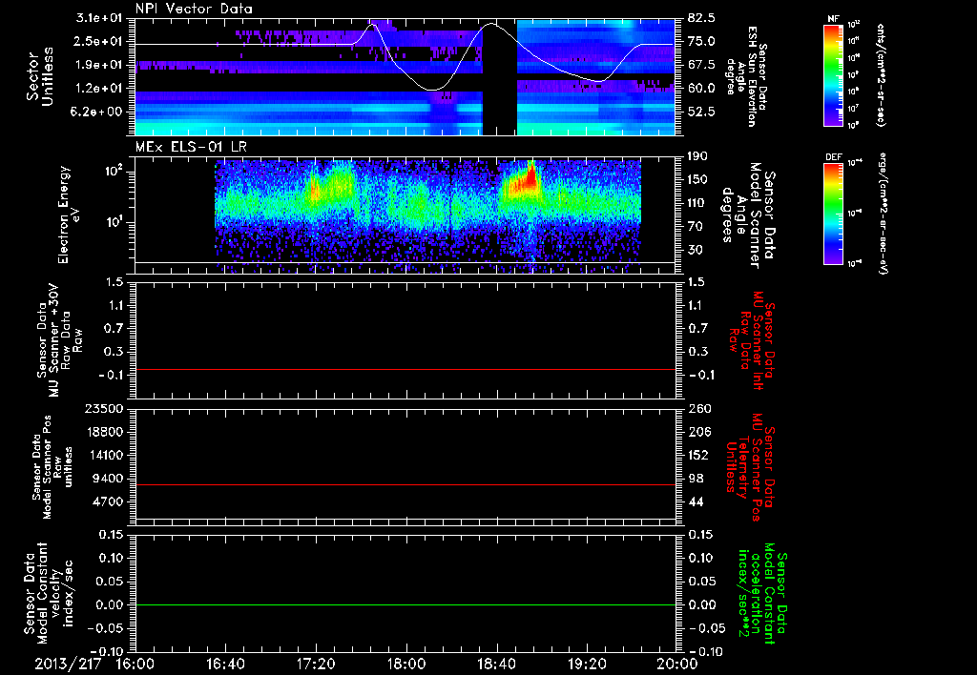Click the 17:20 time axis label
The height and width of the screenshot is (675, 977).
[316, 664]
